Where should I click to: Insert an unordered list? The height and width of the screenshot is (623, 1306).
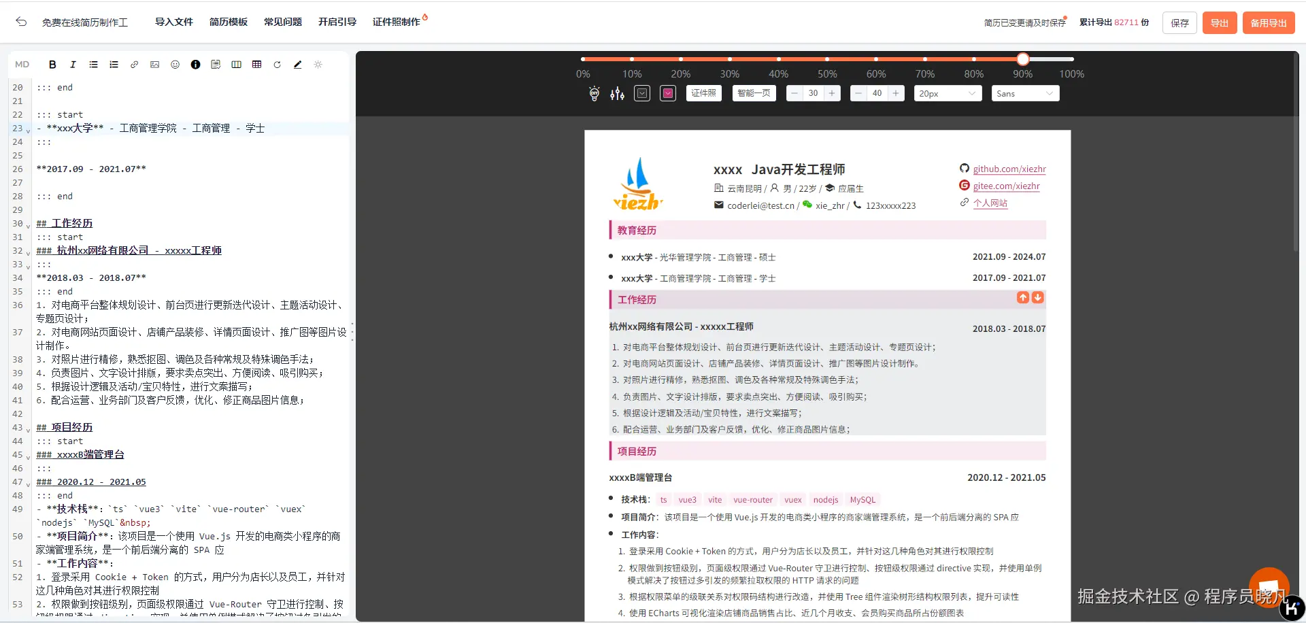tap(93, 64)
